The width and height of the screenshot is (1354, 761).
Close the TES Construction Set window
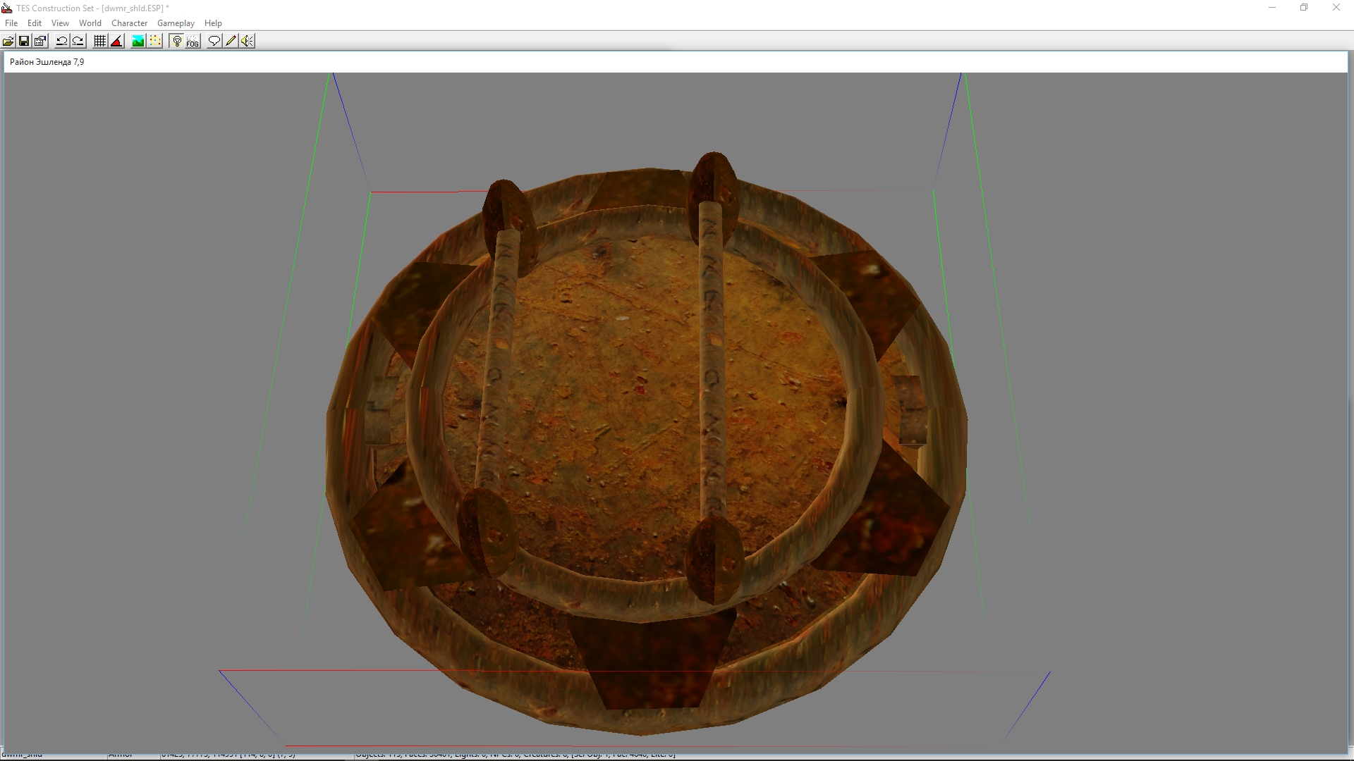coord(1336,8)
